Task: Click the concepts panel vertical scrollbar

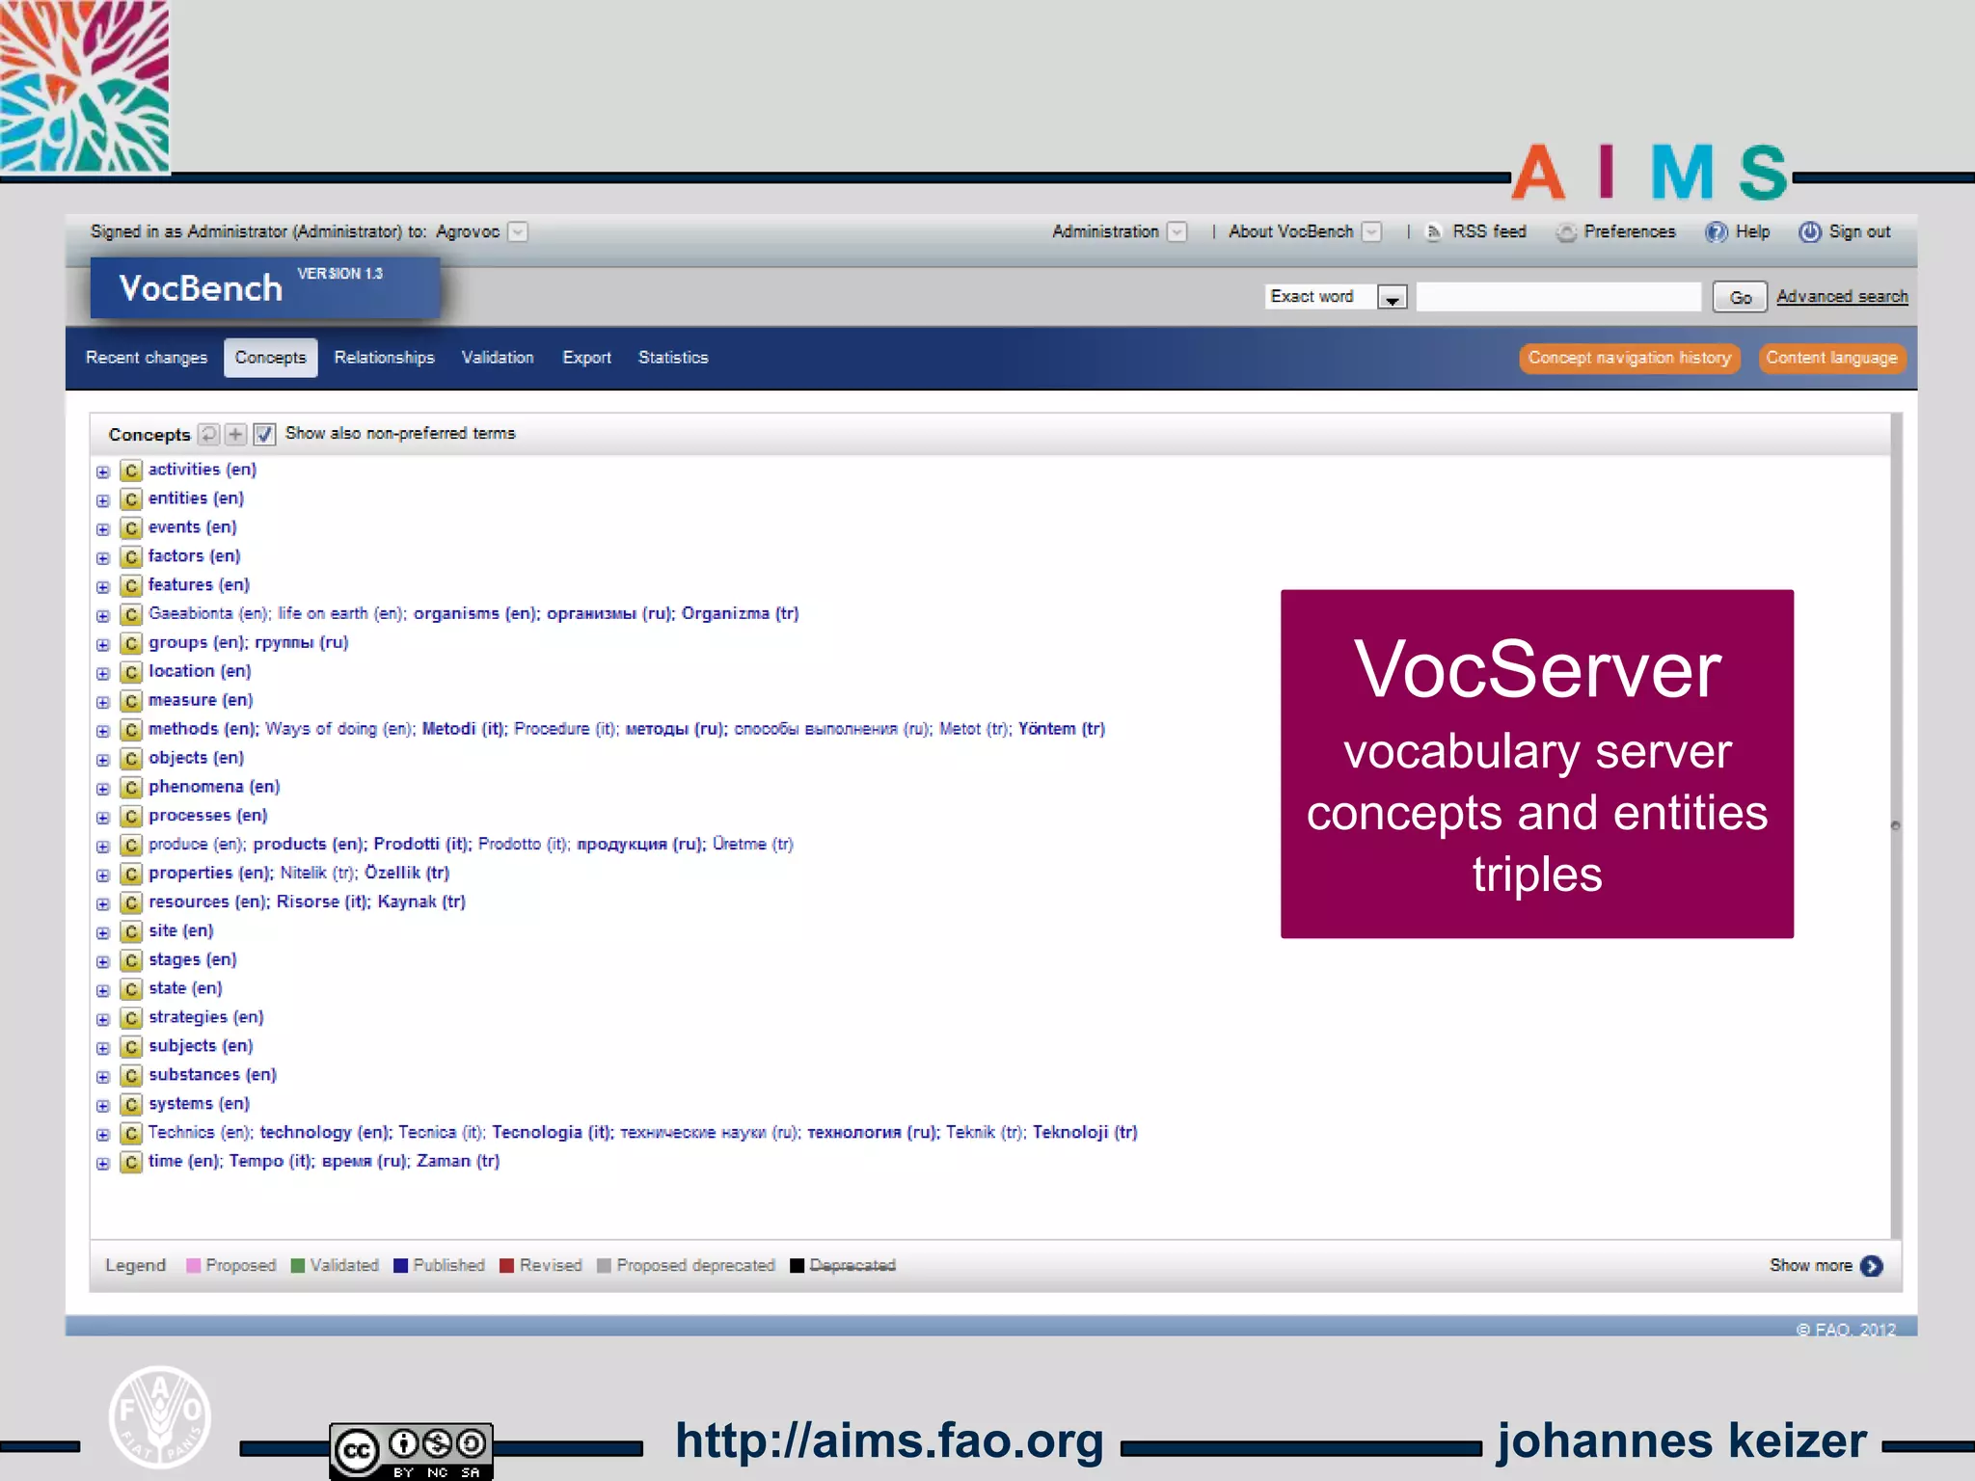Action: click(x=1896, y=826)
